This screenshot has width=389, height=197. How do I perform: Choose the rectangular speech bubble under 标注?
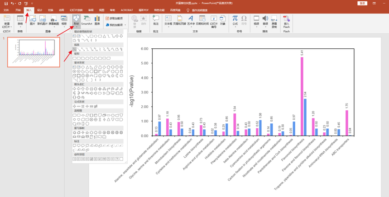(74, 145)
